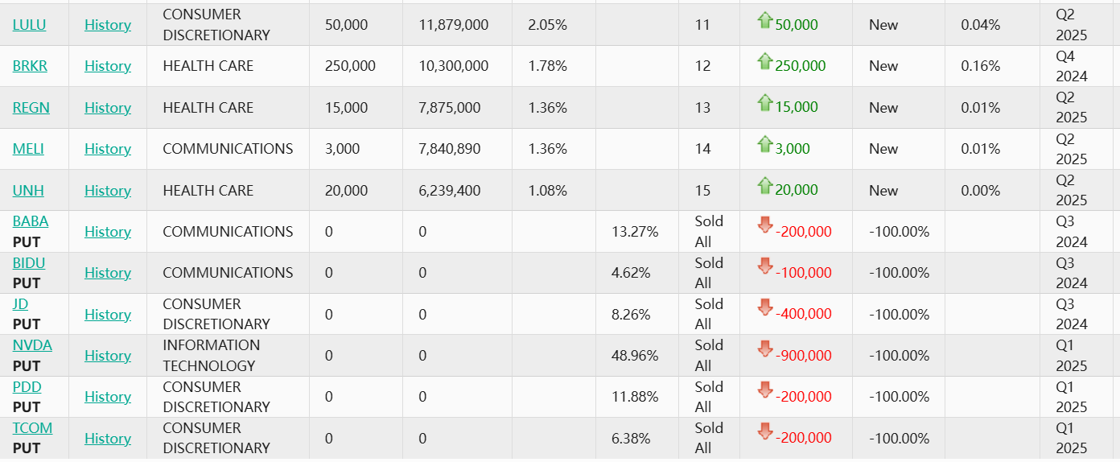The image size is (1120, 462).
Task: Click the red down arrow in JD PUT row
Action: [765, 308]
